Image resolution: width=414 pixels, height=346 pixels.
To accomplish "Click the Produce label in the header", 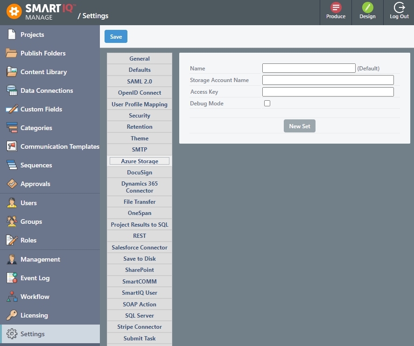I will click(x=336, y=16).
